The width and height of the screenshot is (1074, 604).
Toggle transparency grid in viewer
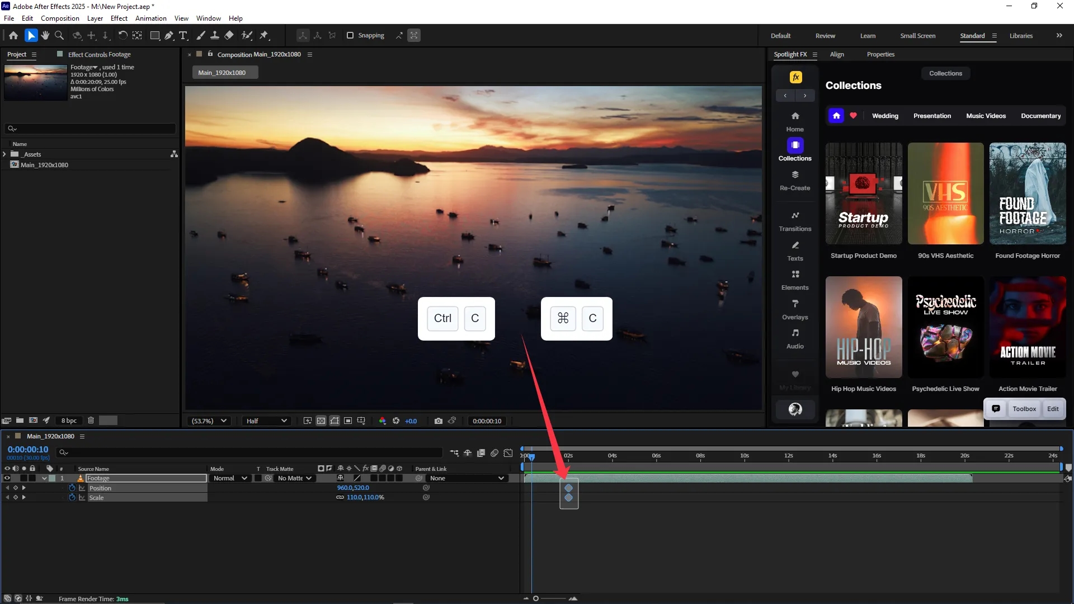tap(321, 421)
